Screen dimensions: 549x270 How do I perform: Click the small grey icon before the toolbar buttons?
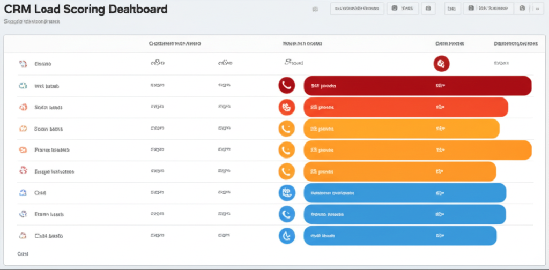pyautogui.click(x=315, y=9)
